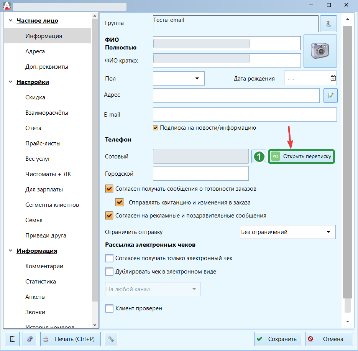Screen dimensions: 358x351
Task: Enable Дублировать чек в электронном виде
Action: (x=109, y=272)
